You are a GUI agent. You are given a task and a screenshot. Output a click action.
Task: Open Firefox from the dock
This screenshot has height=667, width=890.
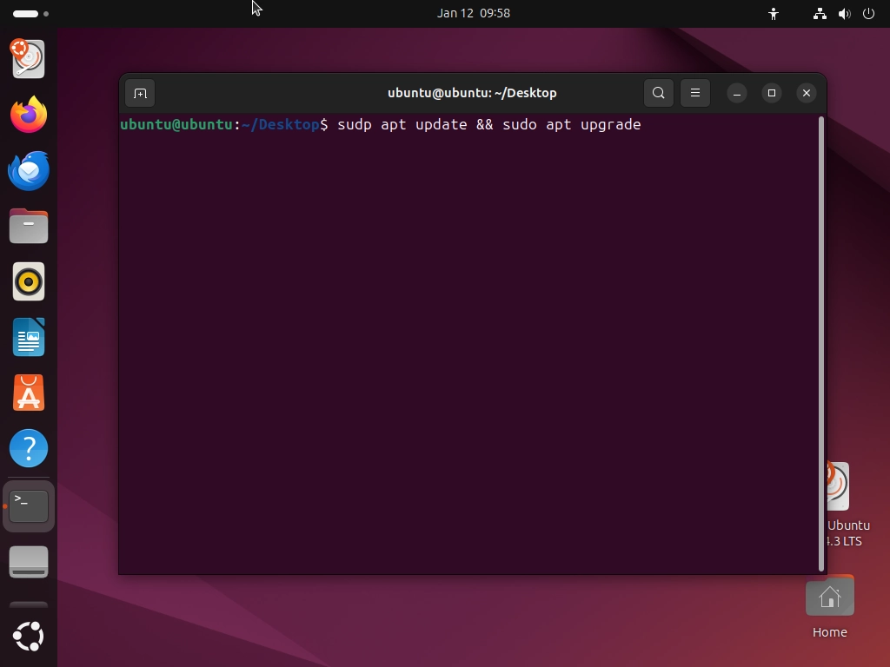pos(29,115)
